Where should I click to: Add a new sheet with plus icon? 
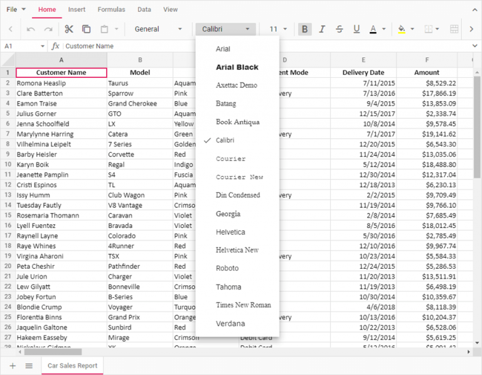13,366
